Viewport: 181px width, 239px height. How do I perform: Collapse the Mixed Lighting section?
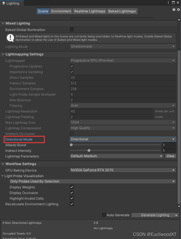3,23
